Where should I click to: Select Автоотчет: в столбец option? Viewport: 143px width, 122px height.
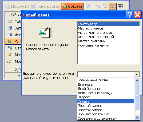tap(109, 33)
